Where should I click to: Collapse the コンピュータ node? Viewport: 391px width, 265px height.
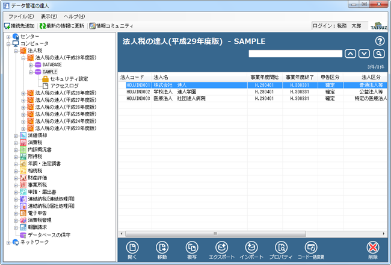pos(8,44)
